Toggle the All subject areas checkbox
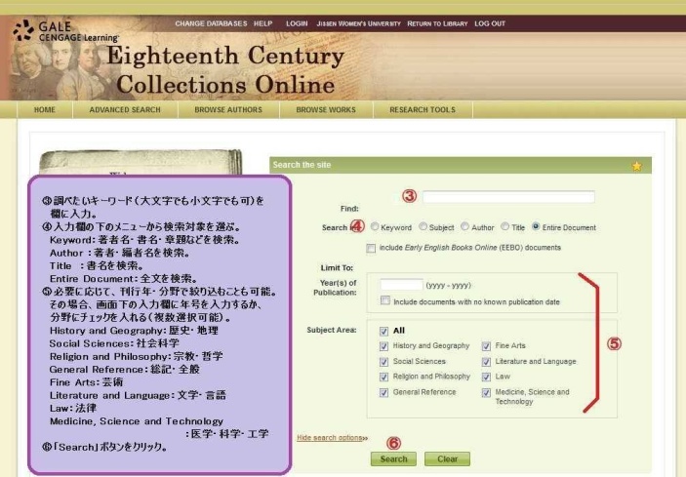This screenshot has height=477, width=686. pyautogui.click(x=384, y=331)
